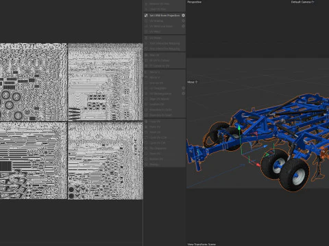Select the bottom-right UV tile

106,161
